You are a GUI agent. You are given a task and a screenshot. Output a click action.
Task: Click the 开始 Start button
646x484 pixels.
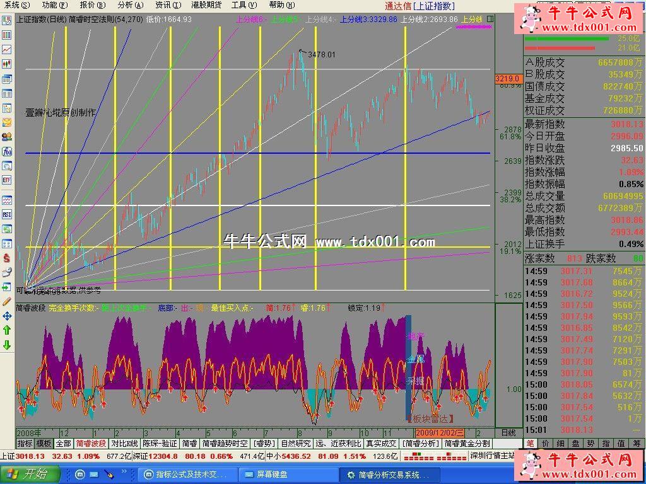coord(30,474)
